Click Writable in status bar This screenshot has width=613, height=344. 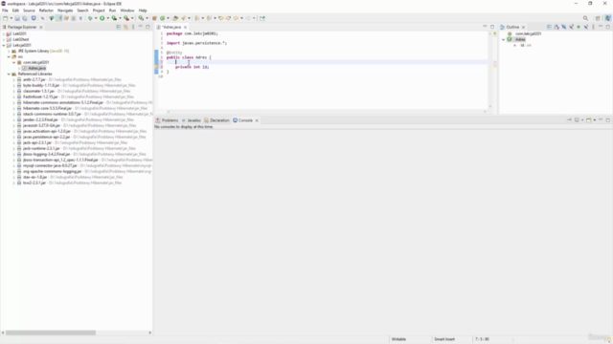(x=398, y=339)
